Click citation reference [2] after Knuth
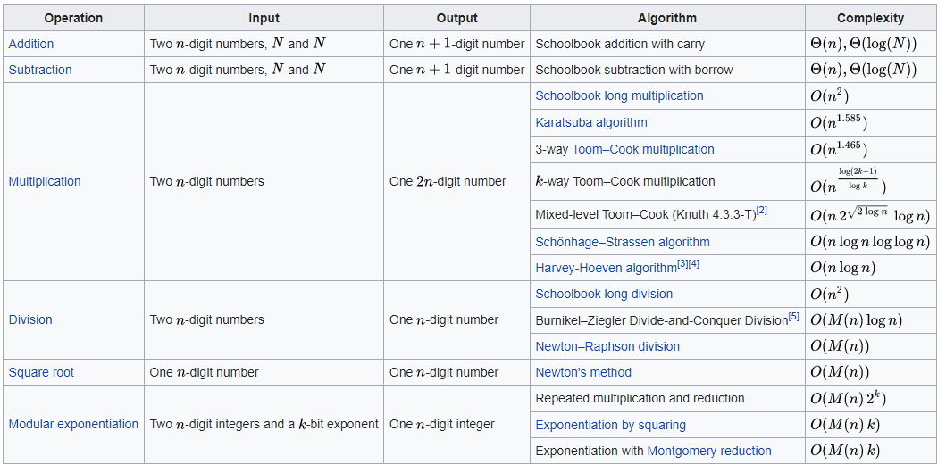The height and width of the screenshot is (473, 946). click(x=761, y=211)
